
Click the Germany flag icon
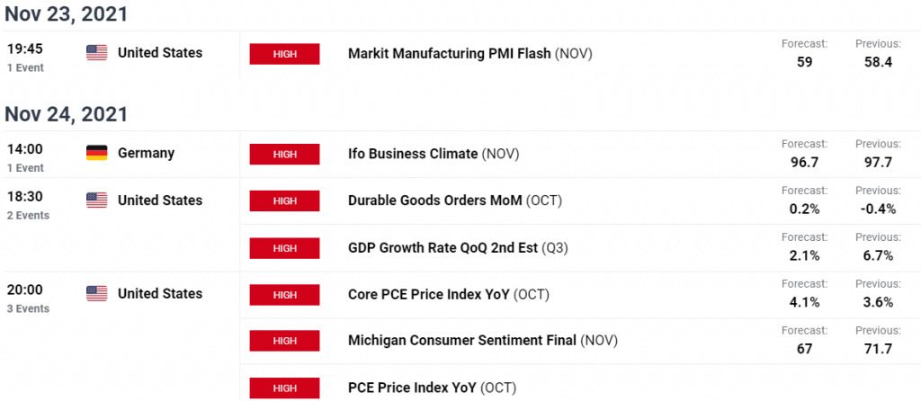[97, 153]
